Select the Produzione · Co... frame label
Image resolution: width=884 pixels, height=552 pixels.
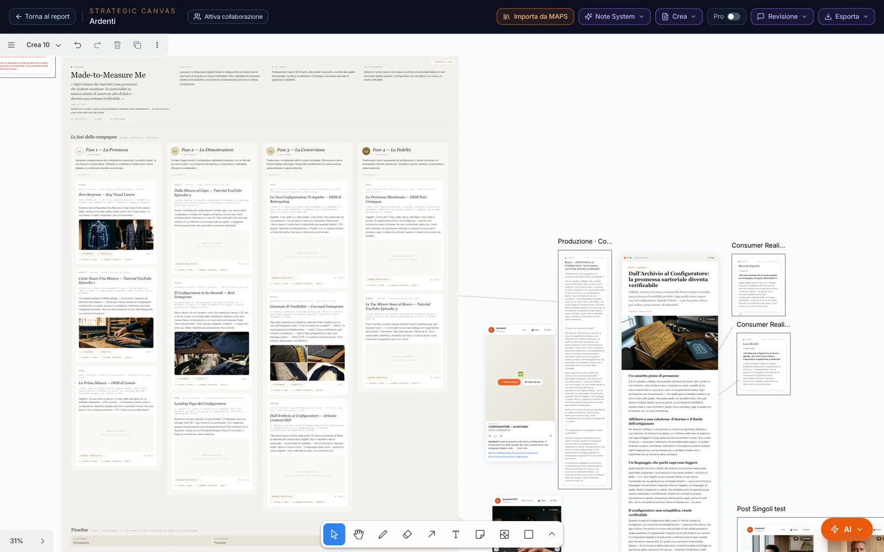click(585, 241)
